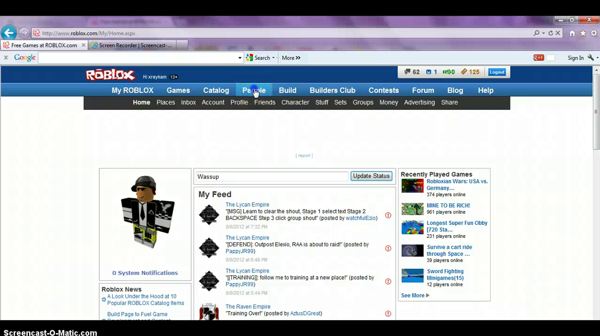The width and height of the screenshot is (600, 336).
Task: Click the friend requests icon showing 62
Action: tap(407, 72)
